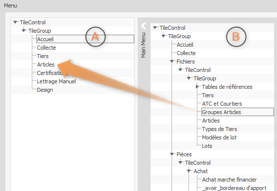
Task: Collapse the Main Menu panel chevron
Action: click(143, 26)
